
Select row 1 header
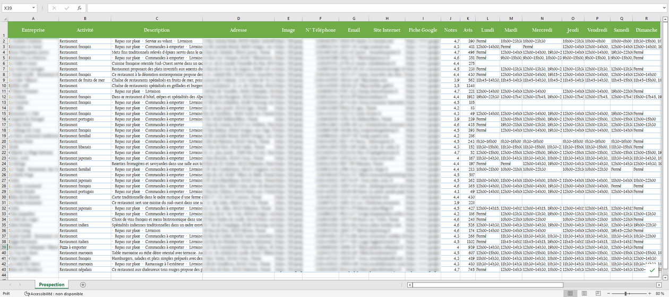(x=3, y=30)
